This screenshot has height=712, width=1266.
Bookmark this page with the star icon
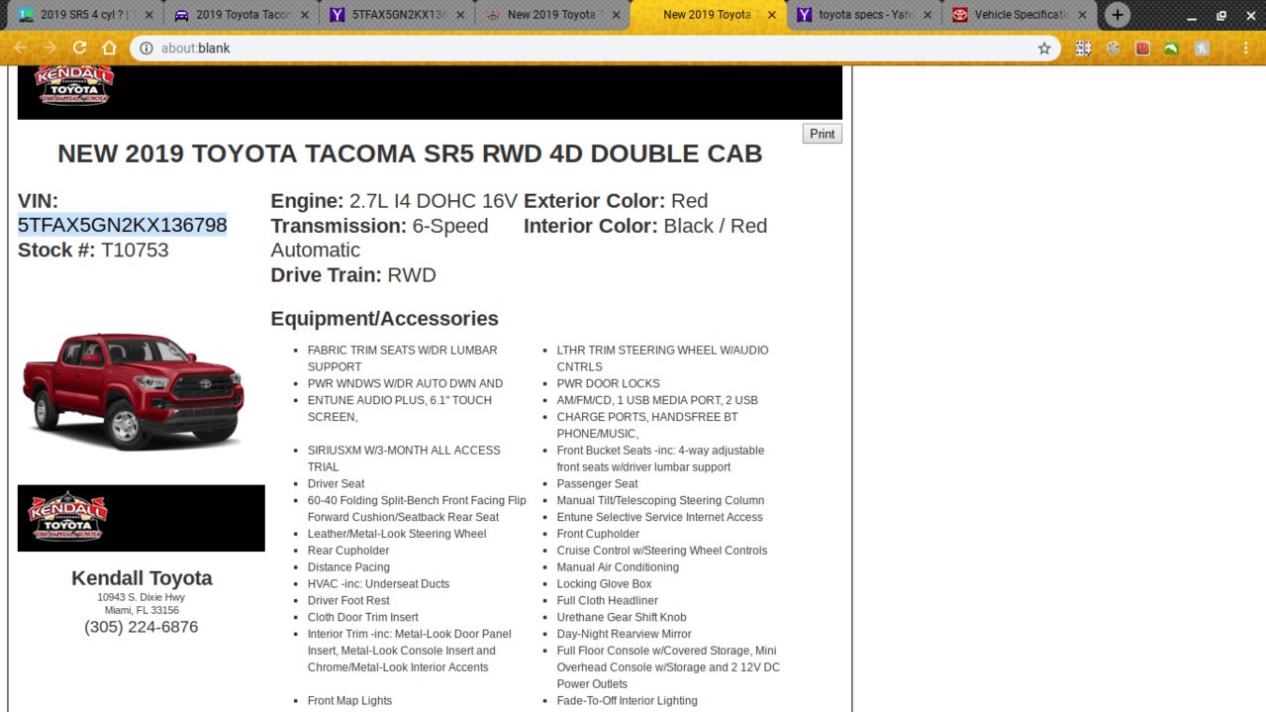click(1044, 48)
